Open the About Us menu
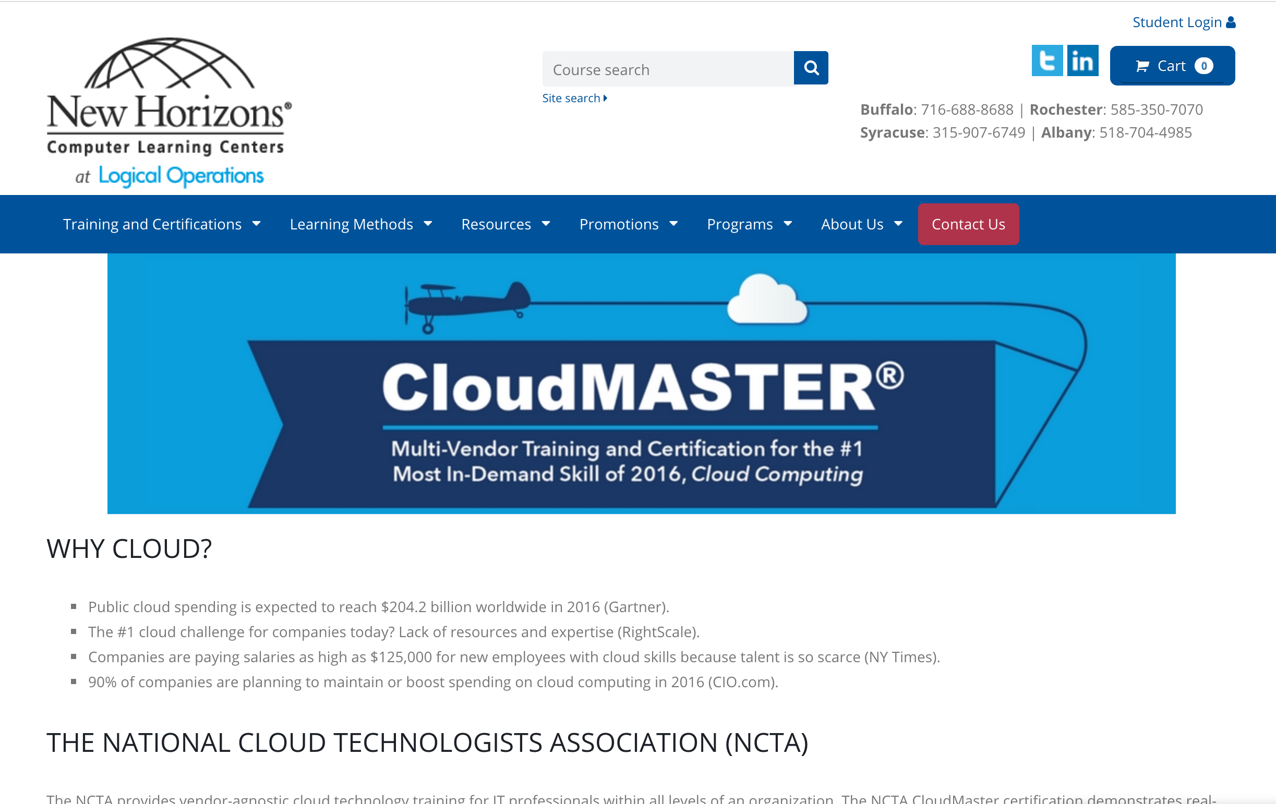This screenshot has height=804, width=1276. (862, 224)
